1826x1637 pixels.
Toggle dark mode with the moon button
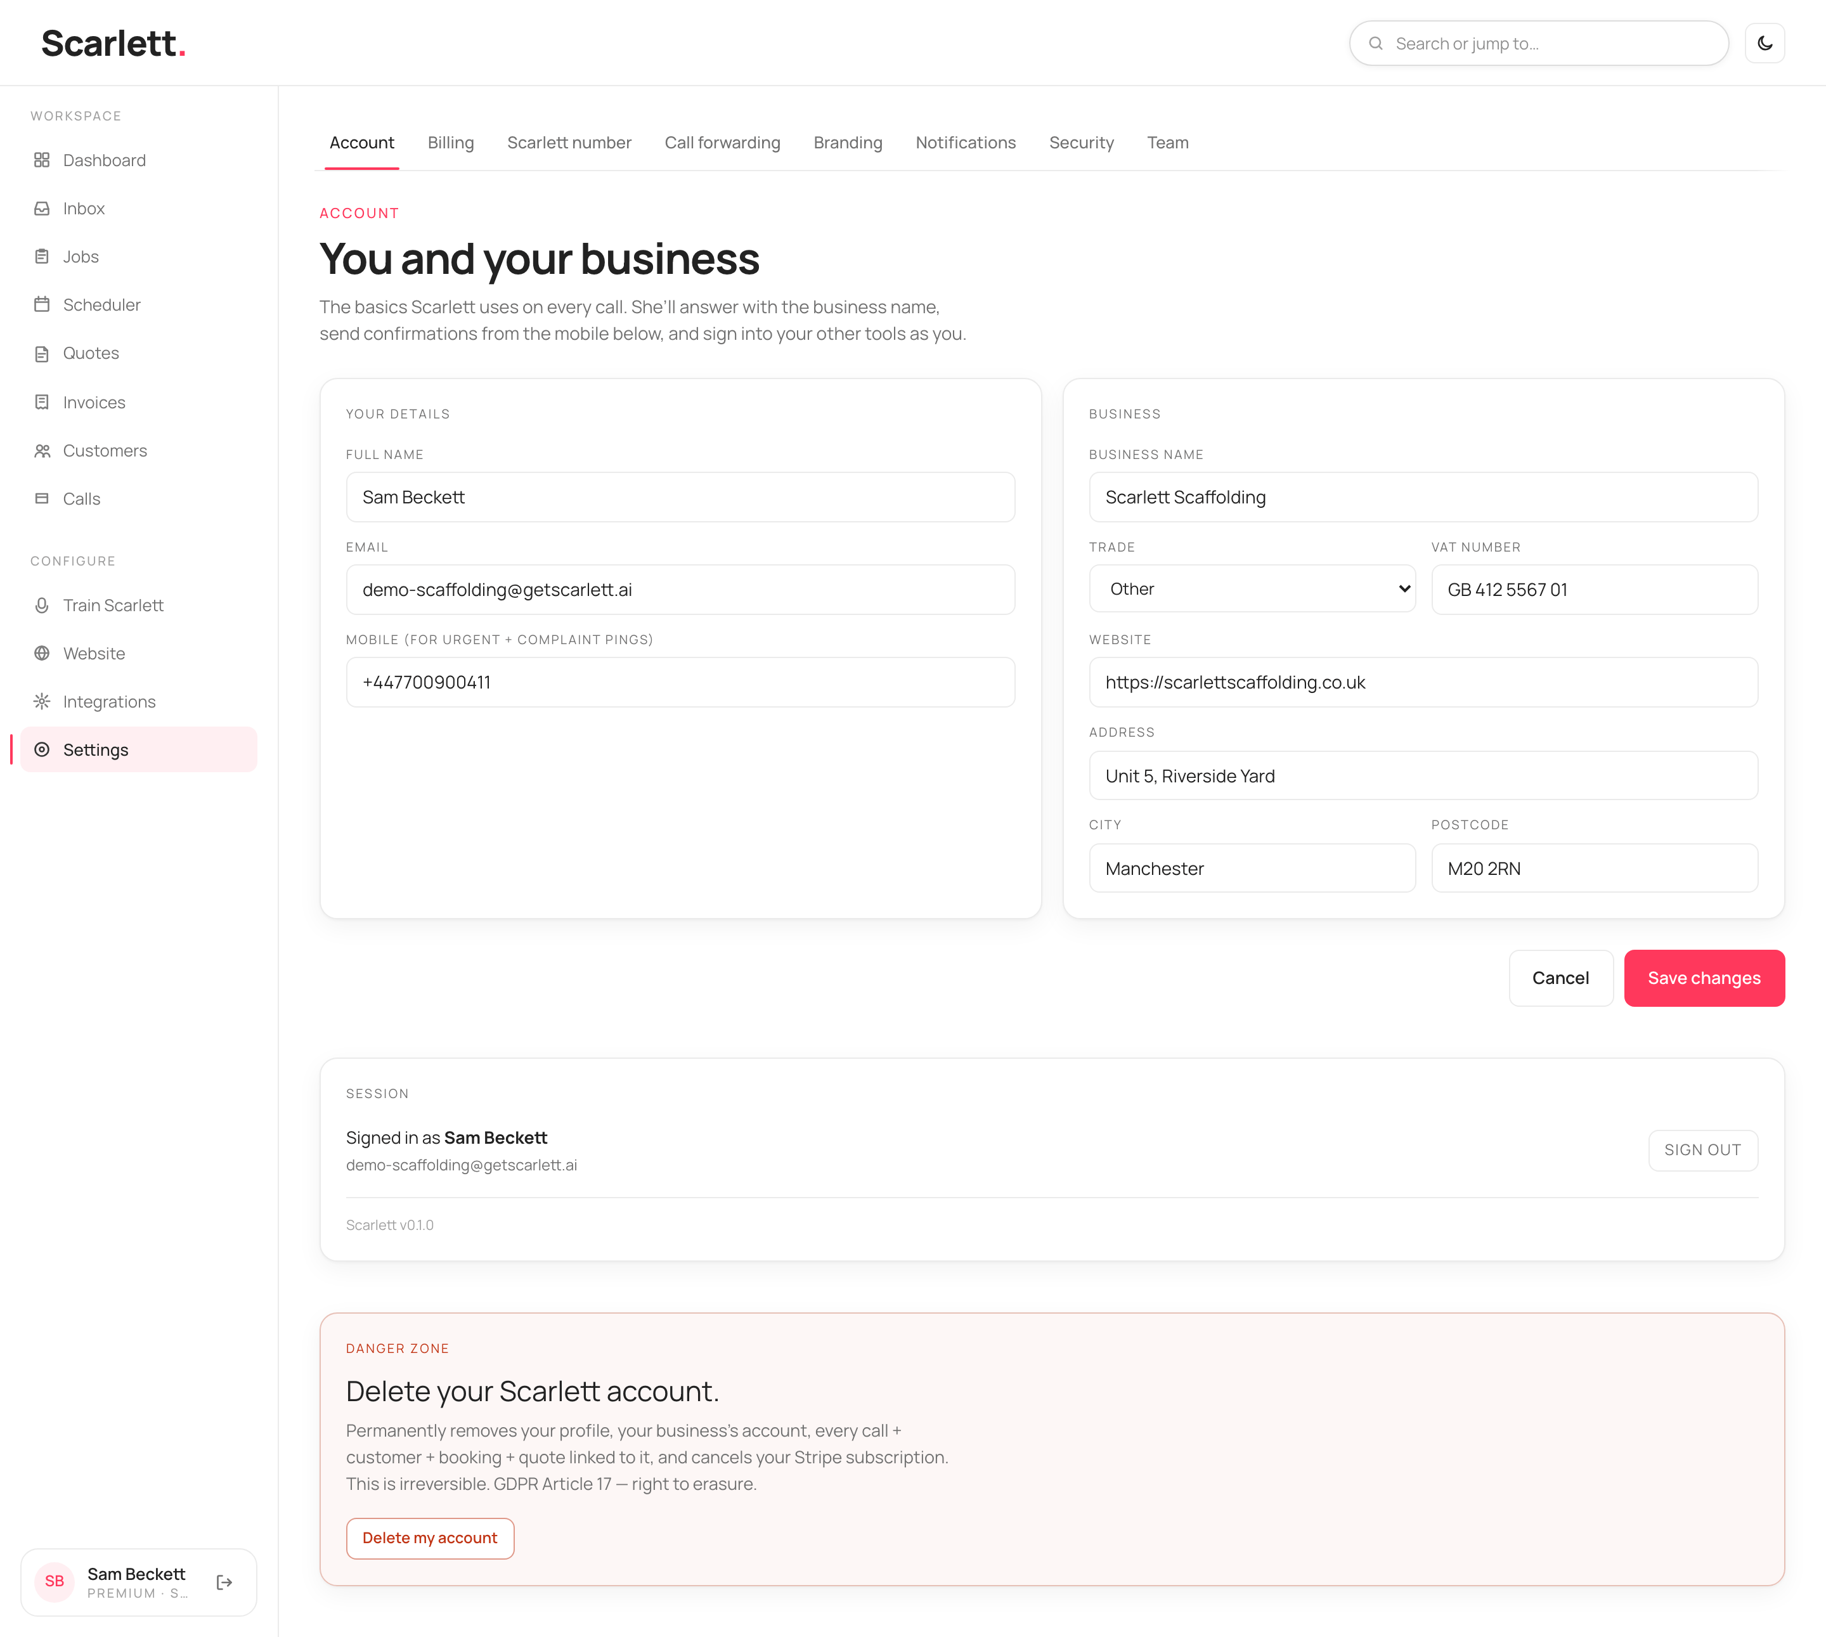click(x=1765, y=43)
